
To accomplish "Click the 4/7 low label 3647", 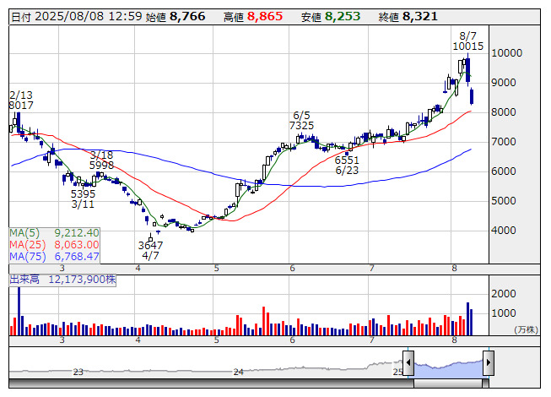I will pos(151,246).
